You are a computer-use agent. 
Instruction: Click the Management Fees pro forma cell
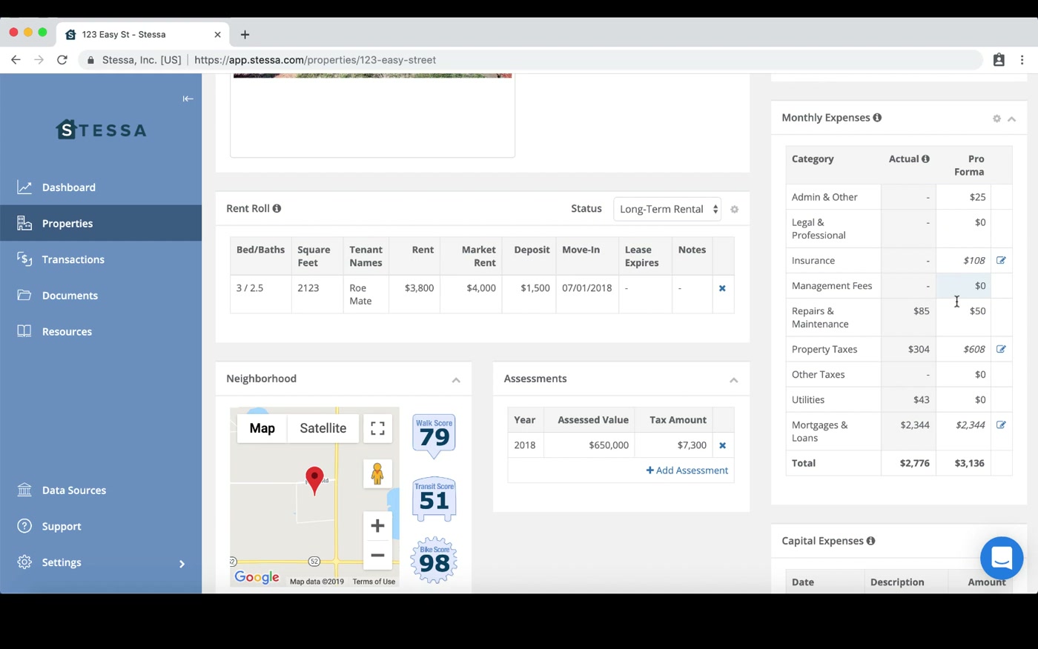click(x=964, y=286)
